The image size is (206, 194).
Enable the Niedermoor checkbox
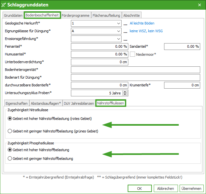click(x=132, y=54)
